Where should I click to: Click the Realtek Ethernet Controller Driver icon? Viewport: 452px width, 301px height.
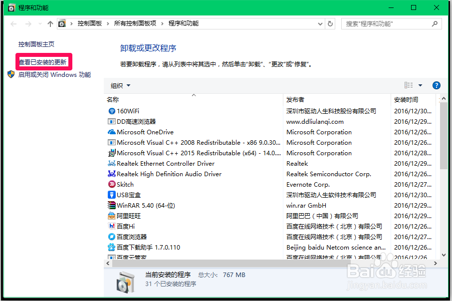[x=112, y=163]
